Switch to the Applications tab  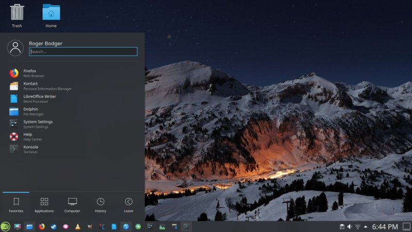coord(44,205)
